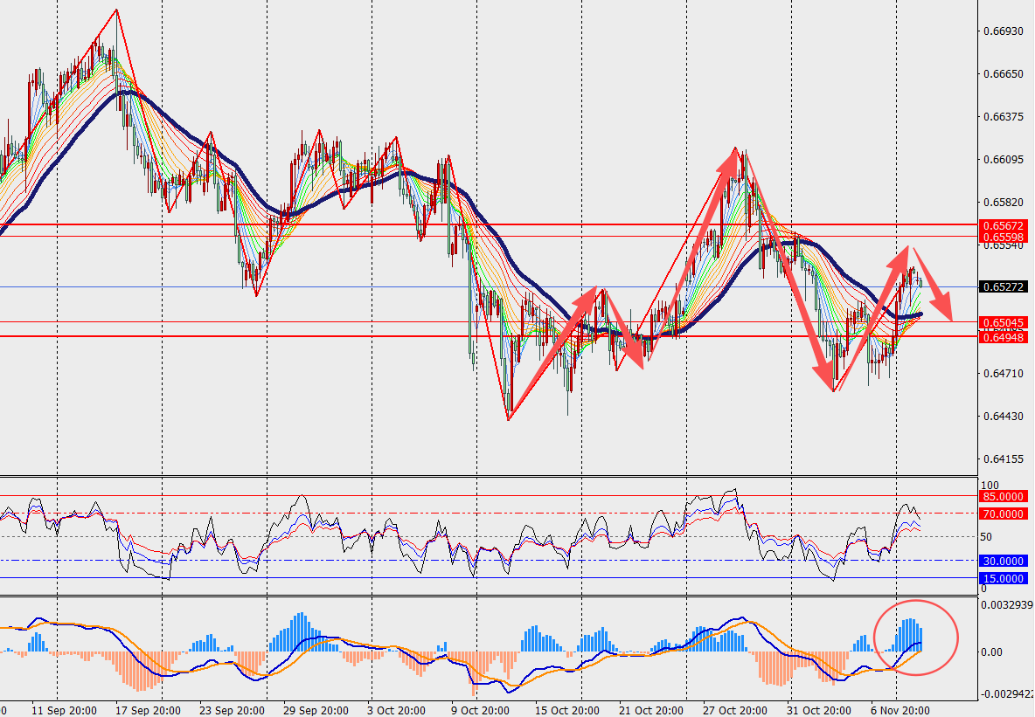This screenshot has width=1035, height=717.
Task: Click the 0.65045 red price level label
Action: pyautogui.click(x=1003, y=322)
